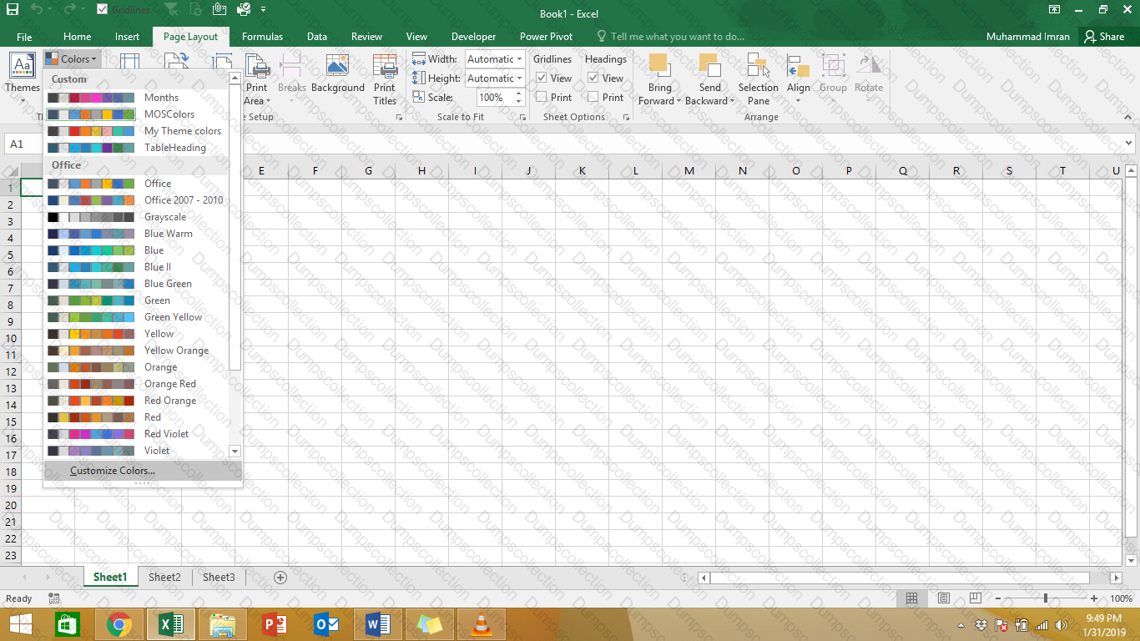Toggle Gridlines View checkbox
Viewport: 1140px width, 641px height.
tap(542, 78)
